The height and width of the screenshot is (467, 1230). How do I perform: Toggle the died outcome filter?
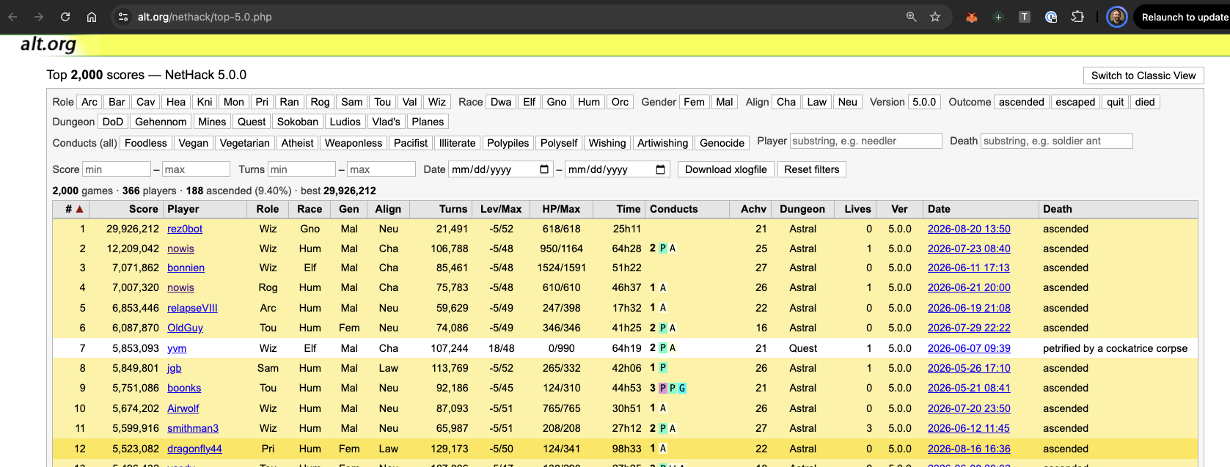[x=1145, y=102]
